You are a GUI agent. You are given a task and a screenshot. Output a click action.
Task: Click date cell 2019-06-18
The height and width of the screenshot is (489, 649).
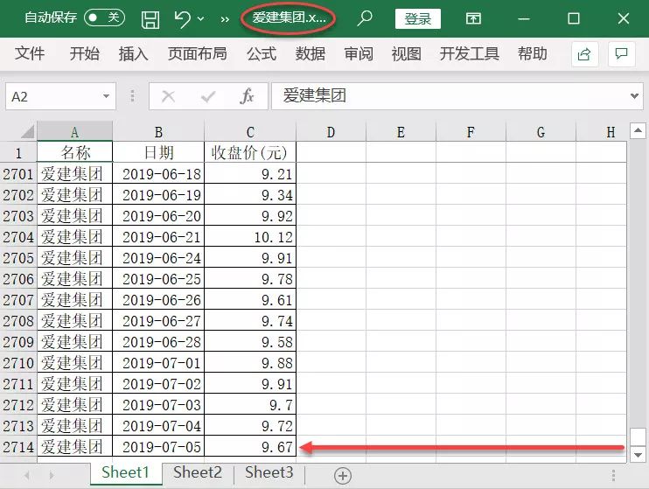coord(158,174)
